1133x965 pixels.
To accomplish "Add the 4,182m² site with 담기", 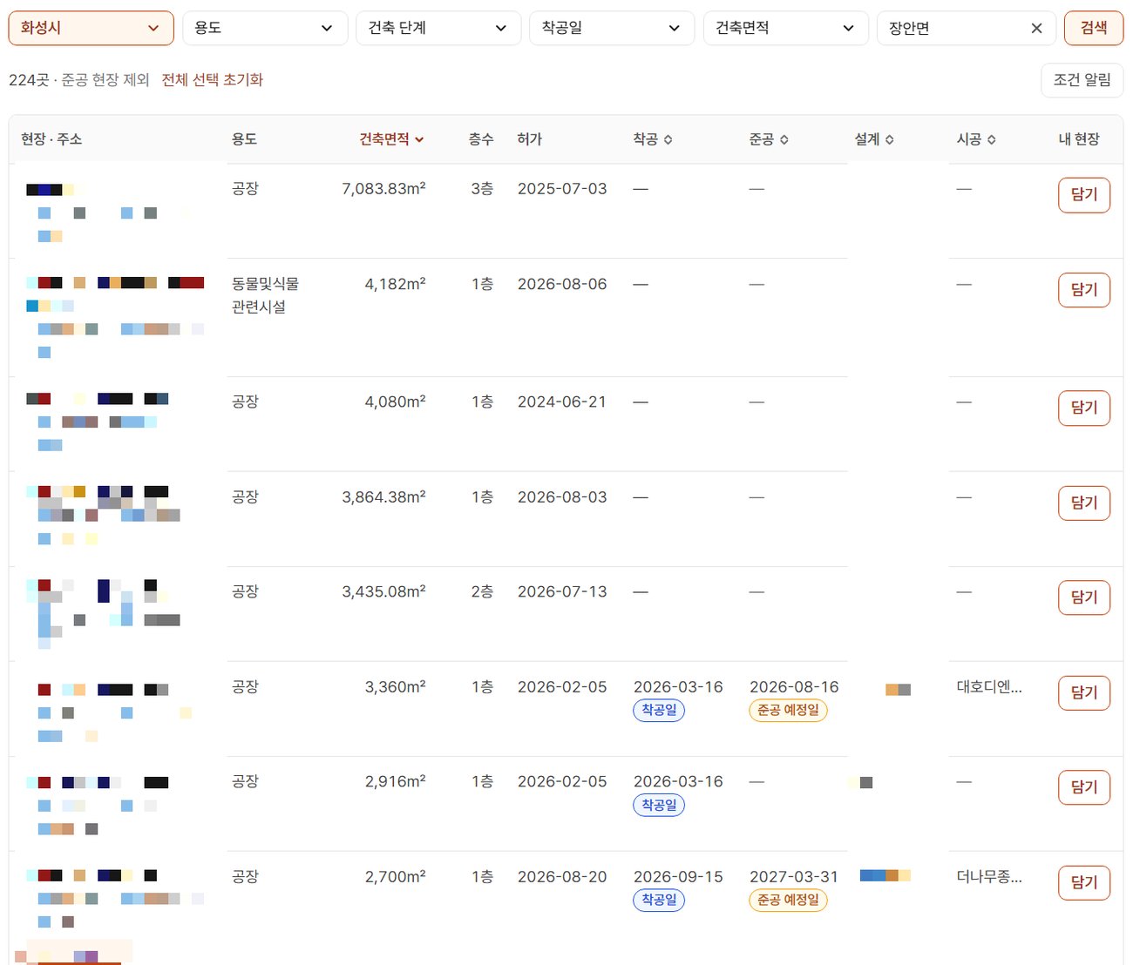I will [x=1084, y=290].
